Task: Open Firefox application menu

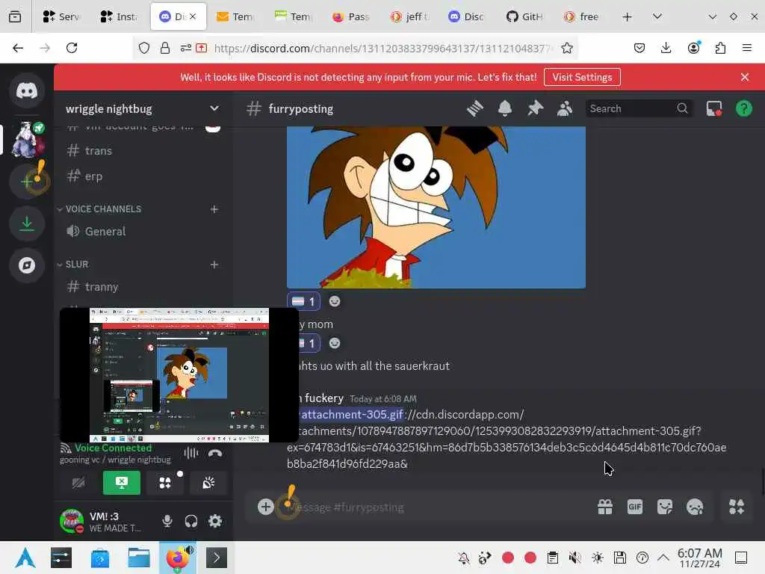Action: pos(746,48)
